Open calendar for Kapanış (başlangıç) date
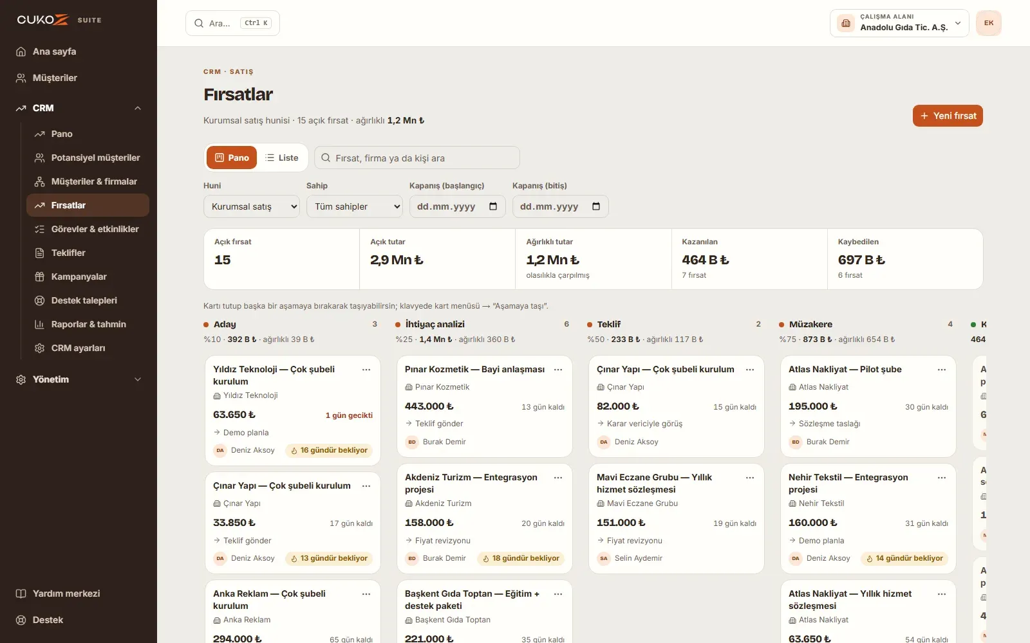Screen dimensions: 1030x643 tap(493, 206)
